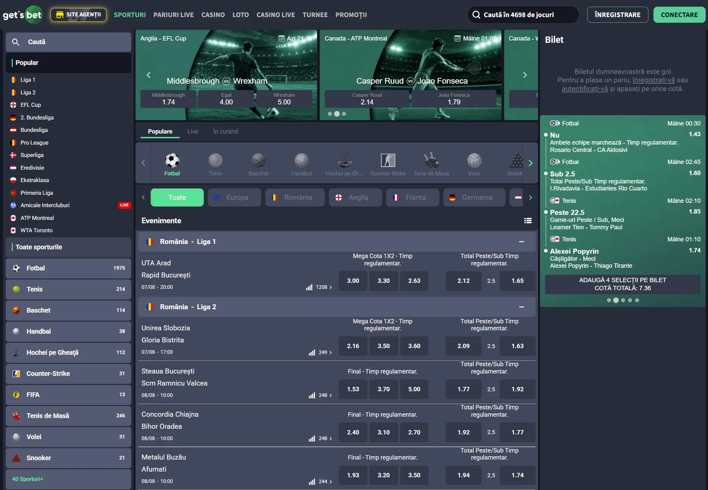Screen dimensions: 708x490
Task: Collapse the România - Liga 2 section
Action: (x=522, y=307)
